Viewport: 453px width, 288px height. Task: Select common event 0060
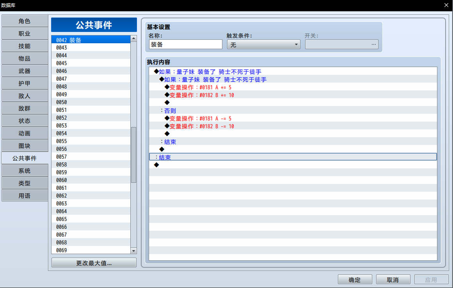(91, 180)
